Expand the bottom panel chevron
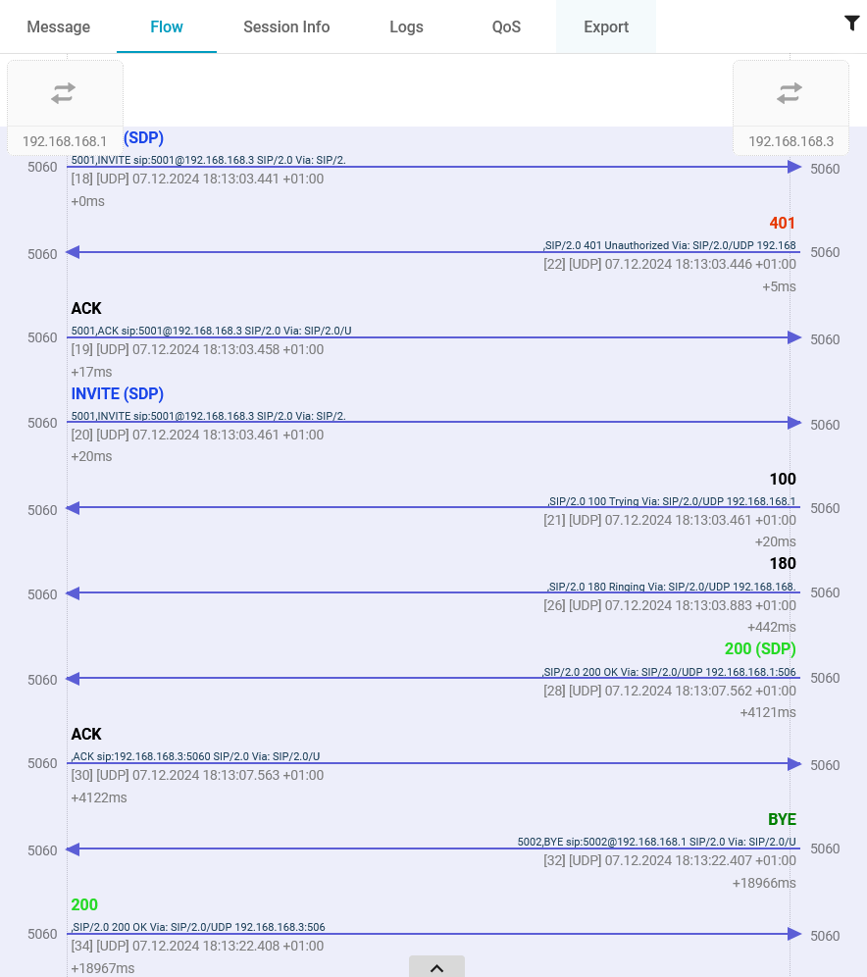Screen dimensions: 867x977 (x=436, y=967)
